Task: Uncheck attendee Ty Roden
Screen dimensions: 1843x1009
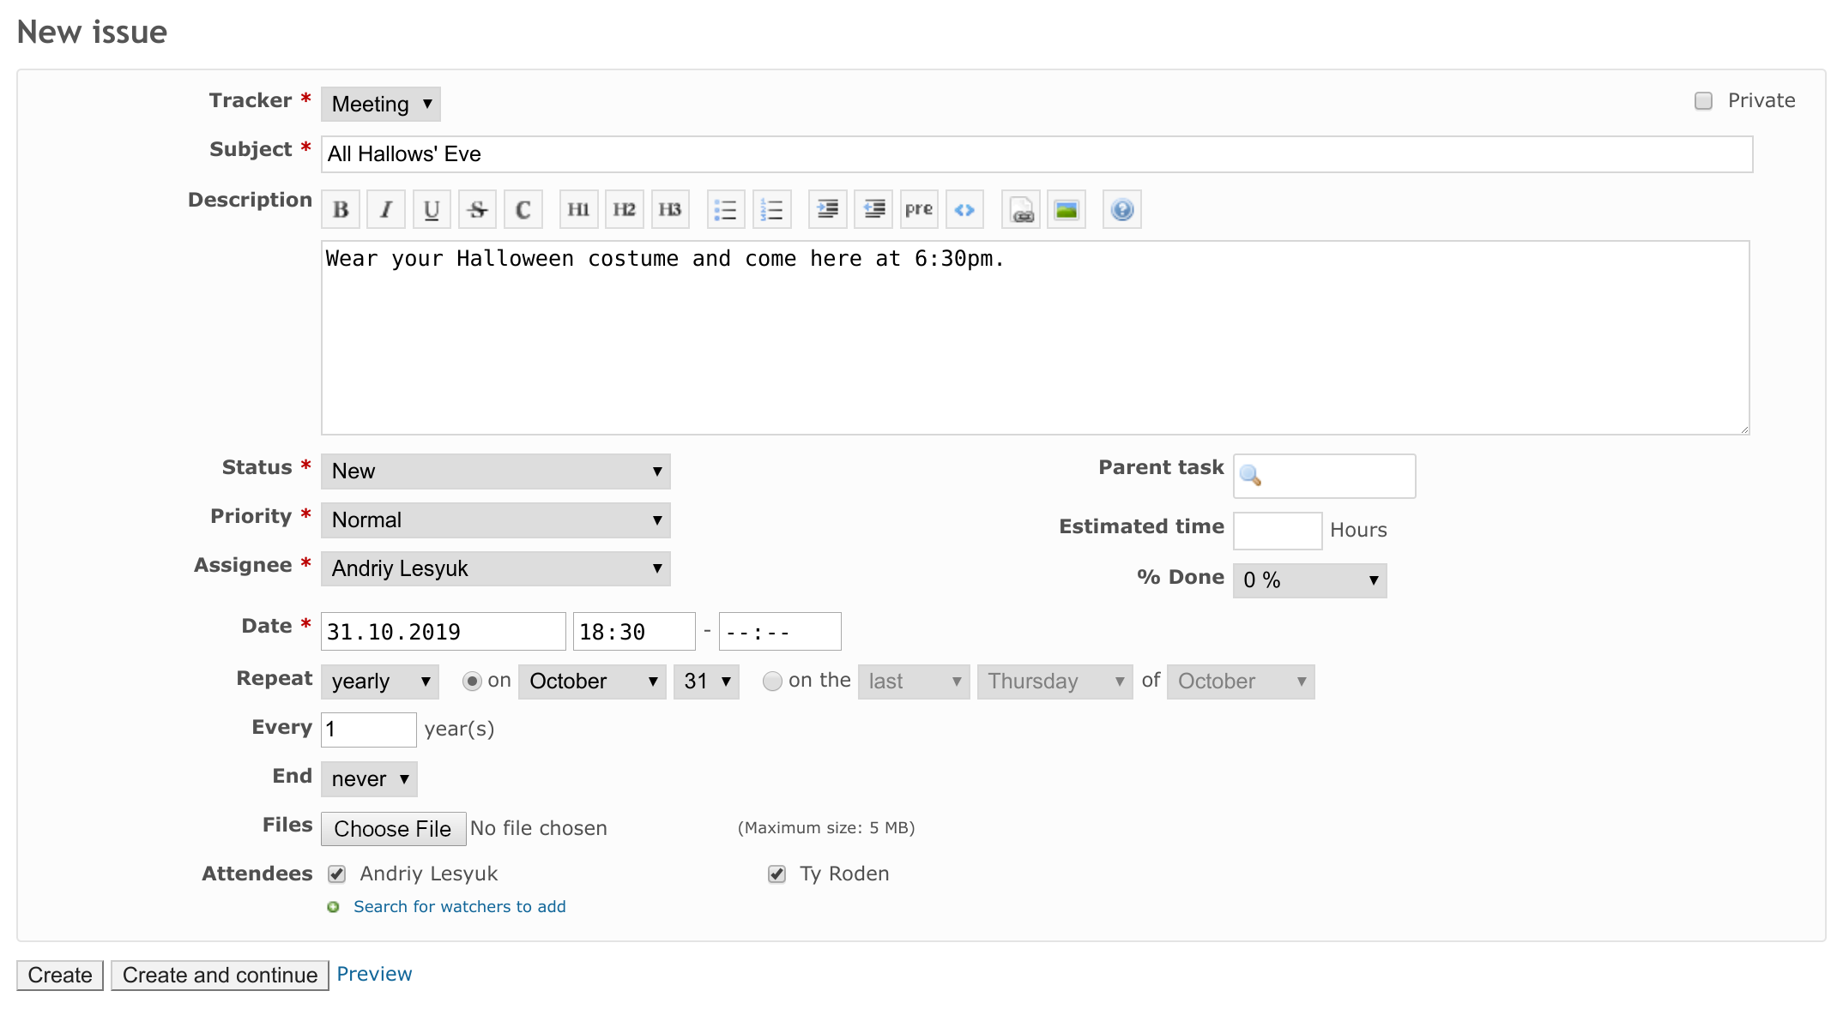Action: tap(776, 874)
